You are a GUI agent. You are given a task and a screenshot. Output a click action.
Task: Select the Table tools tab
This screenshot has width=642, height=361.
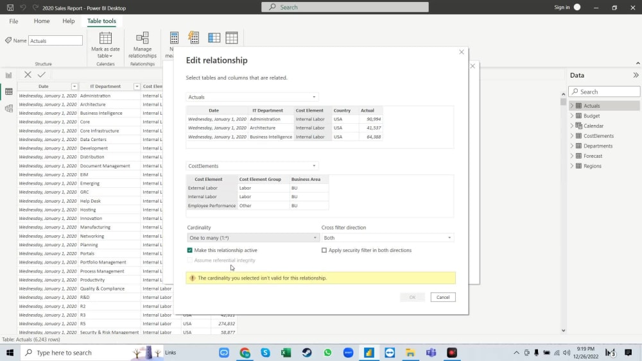click(x=101, y=21)
